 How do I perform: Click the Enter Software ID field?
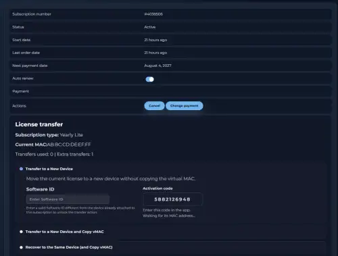[x=68, y=199]
